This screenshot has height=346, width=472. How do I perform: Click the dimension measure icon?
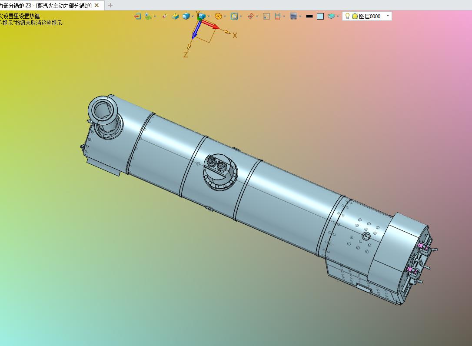coord(278,16)
